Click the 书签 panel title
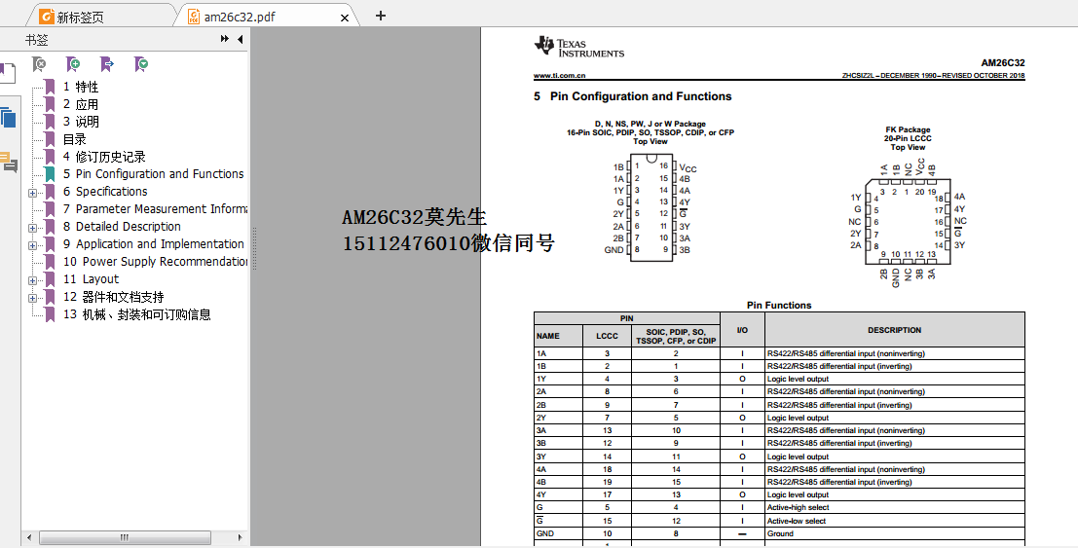Screen dimensions: 1078x548 36,40
